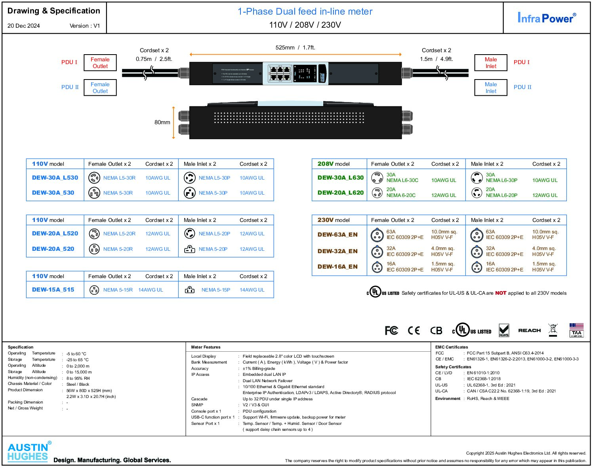Click the blue PDU II Male Inlet box

click(491, 88)
